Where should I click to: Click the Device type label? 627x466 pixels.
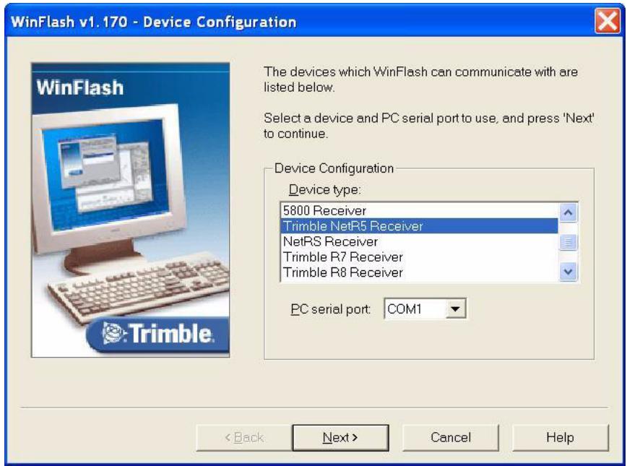[x=324, y=189]
